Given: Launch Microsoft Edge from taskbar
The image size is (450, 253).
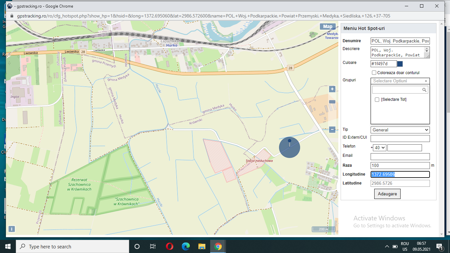Looking at the screenshot, I should 186,246.
